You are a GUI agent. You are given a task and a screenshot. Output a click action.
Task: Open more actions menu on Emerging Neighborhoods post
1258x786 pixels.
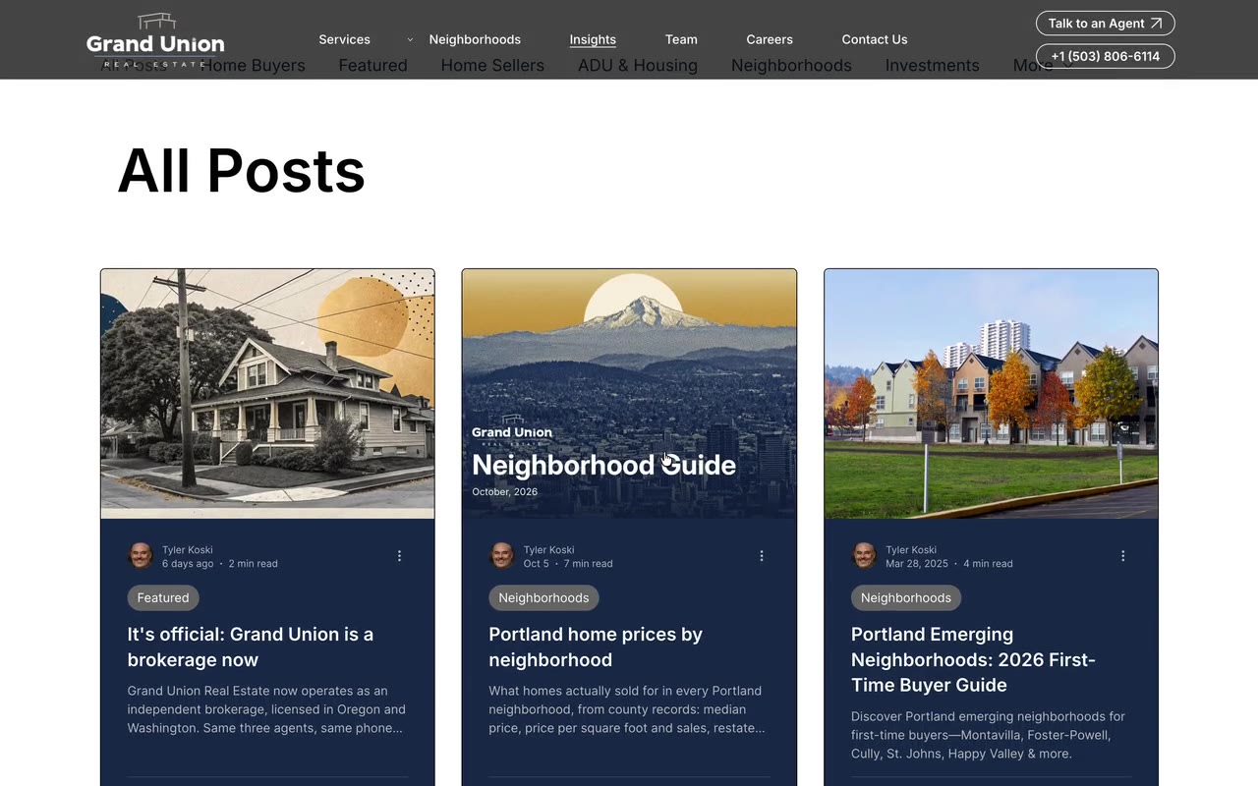(1122, 556)
